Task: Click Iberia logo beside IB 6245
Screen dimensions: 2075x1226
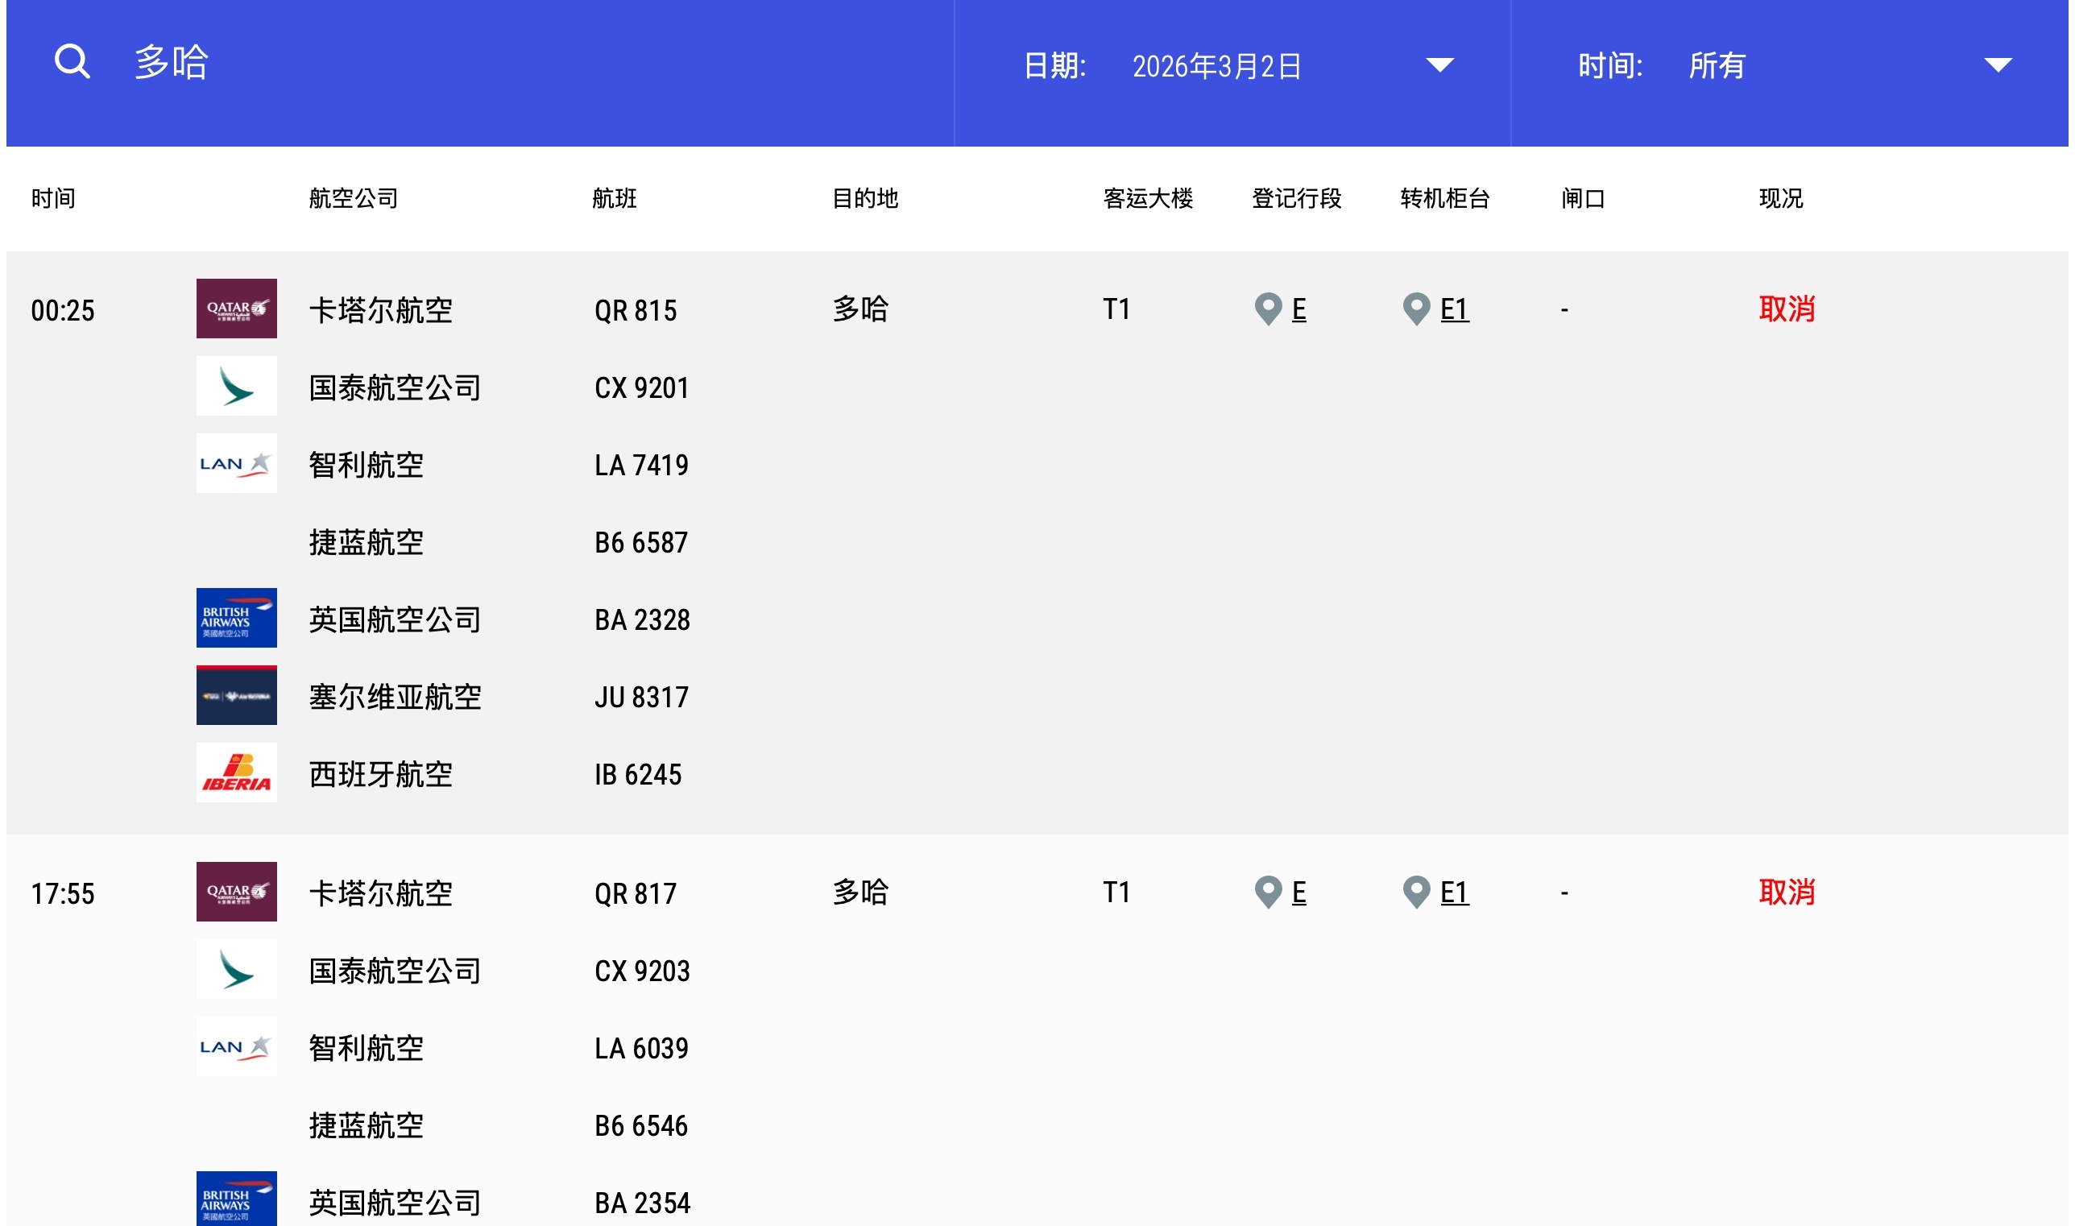Action: coord(236,773)
